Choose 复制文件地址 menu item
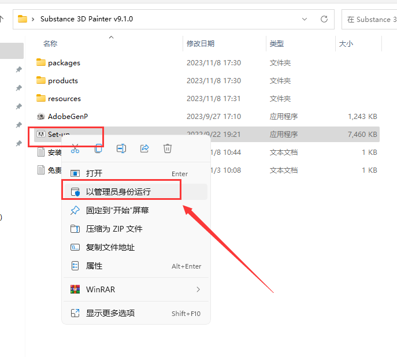Viewport: 397px width, 357px height. [136, 247]
